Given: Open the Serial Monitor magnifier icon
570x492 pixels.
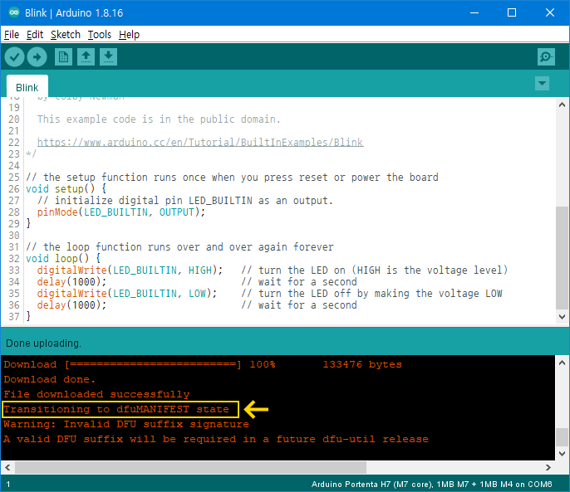Looking at the screenshot, I should tap(546, 57).
